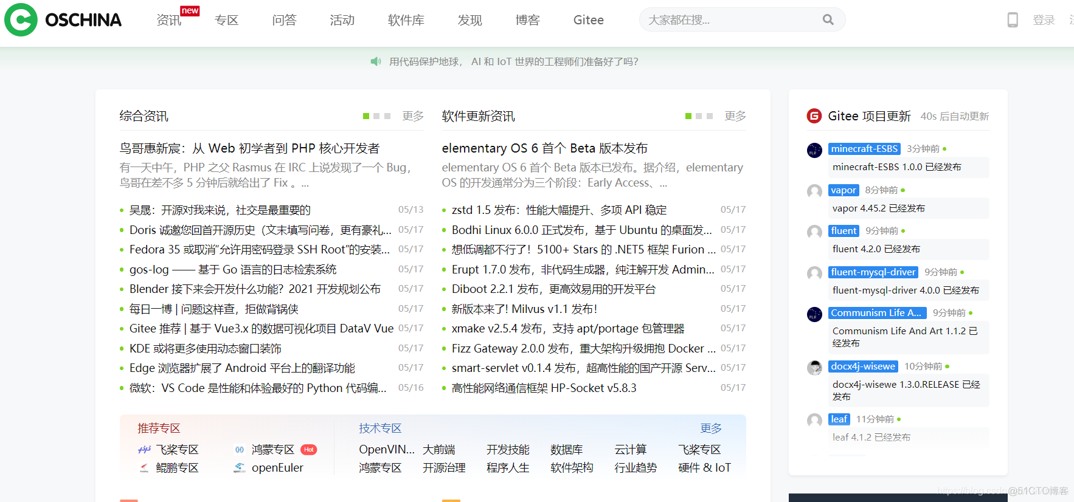This screenshot has height=502, width=1074.
Task: Open the 活动 nav item
Action: [342, 20]
